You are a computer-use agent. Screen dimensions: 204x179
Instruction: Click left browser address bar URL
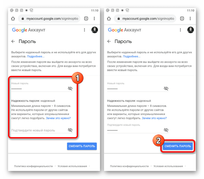tap(52, 19)
